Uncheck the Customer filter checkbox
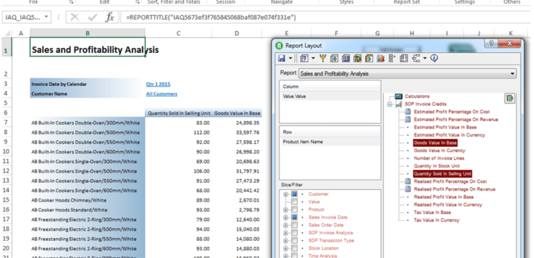Viewport: 534px width, 258px height. (295, 194)
